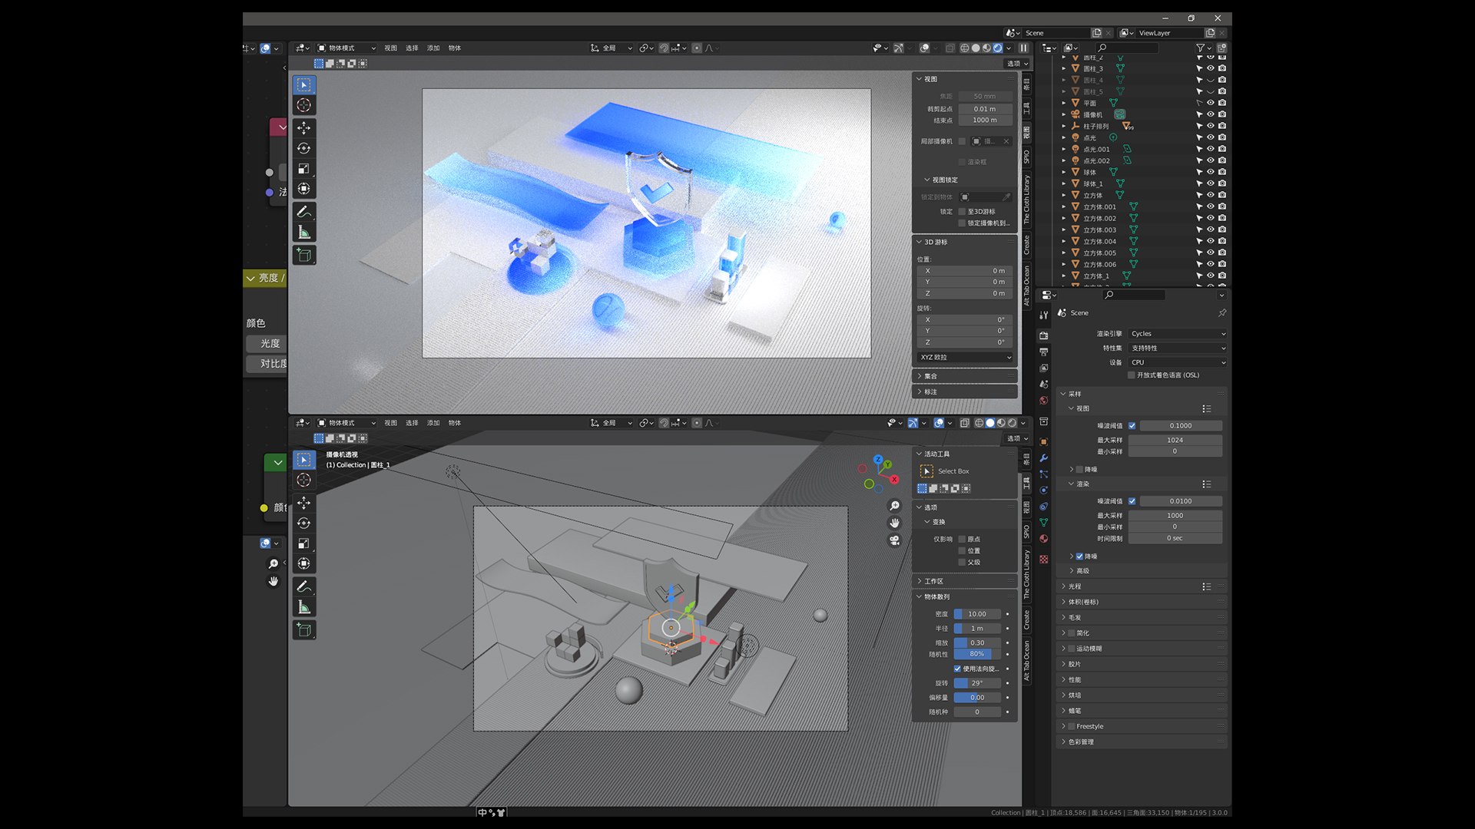Click the pan hand icon in lower viewport
Viewport: 1475px width, 829px height.
click(894, 523)
